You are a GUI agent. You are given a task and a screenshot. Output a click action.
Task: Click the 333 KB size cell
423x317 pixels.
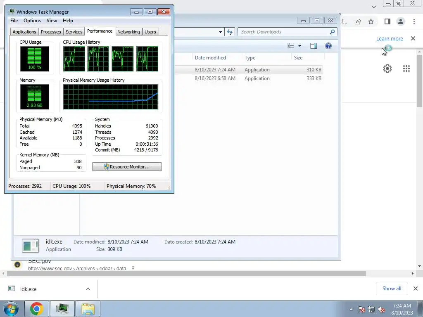pyautogui.click(x=314, y=78)
